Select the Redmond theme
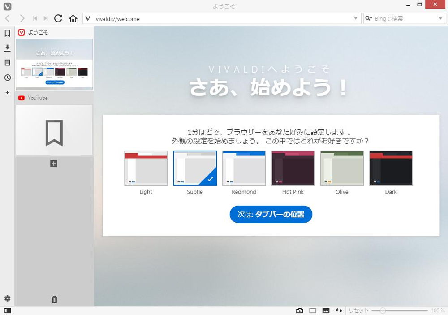 point(244,168)
